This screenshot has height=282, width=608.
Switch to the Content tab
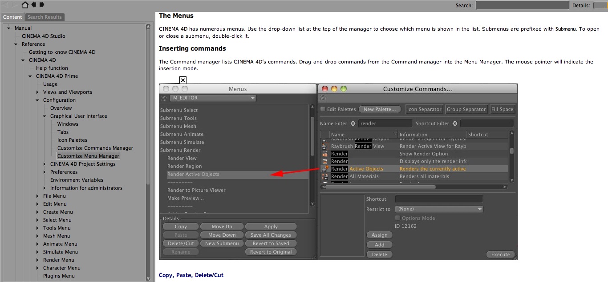tap(12, 17)
